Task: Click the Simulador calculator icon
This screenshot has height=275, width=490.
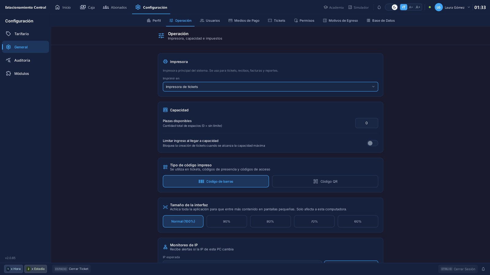Action: (x=350, y=7)
